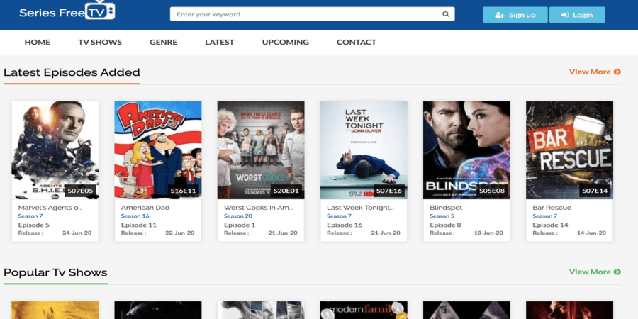This screenshot has width=638, height=319.
Task: Click the Last Week Tonight... title
Action: (x=361, y=208)
